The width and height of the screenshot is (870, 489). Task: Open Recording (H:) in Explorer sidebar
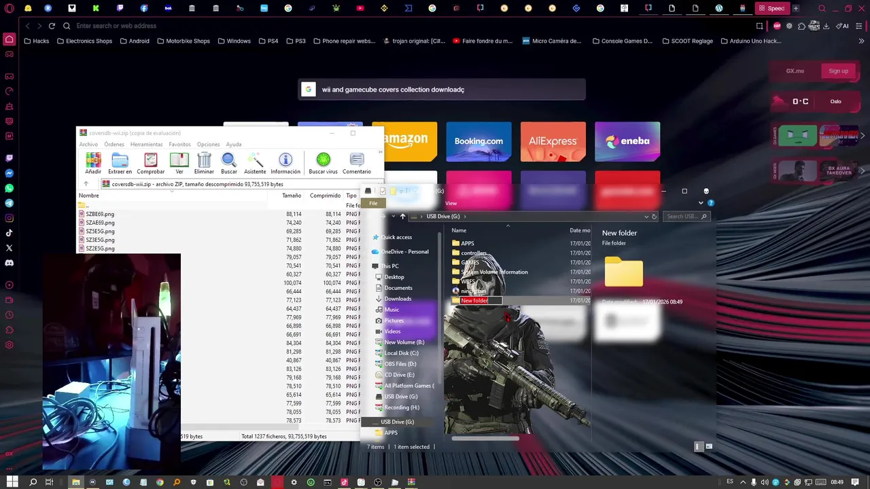[x=397, y=407]
